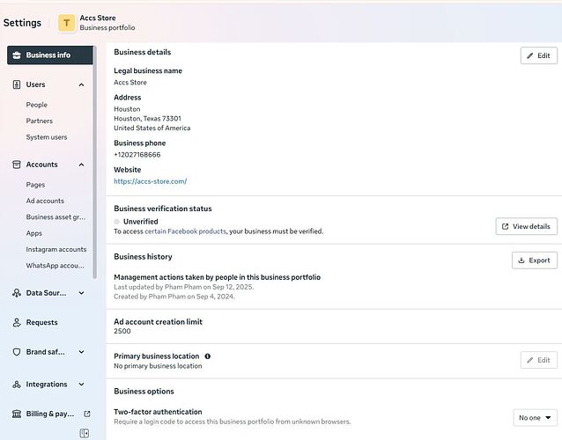Open Ad accounts in the sidebar
This screenshot has width=562, height=440.
point(45,201)
